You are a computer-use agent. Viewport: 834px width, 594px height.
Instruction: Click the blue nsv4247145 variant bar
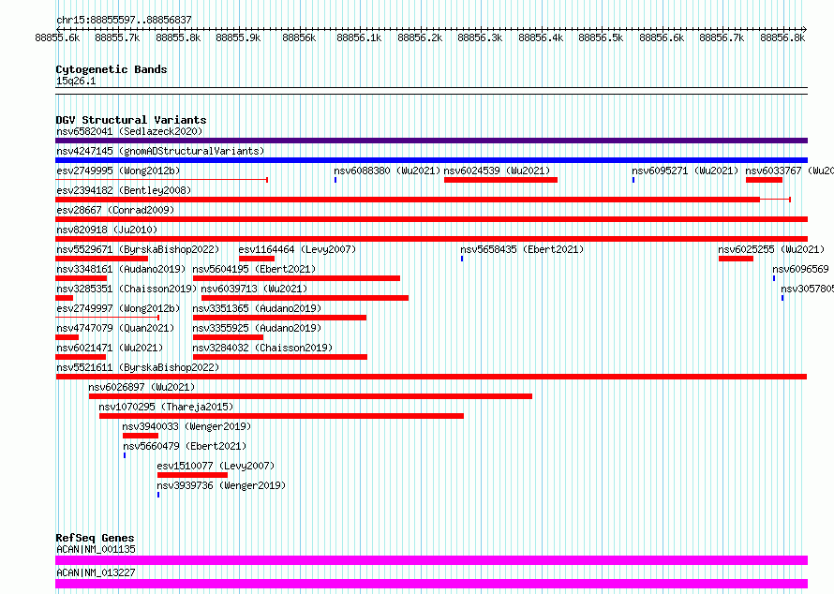coord(431,160)
